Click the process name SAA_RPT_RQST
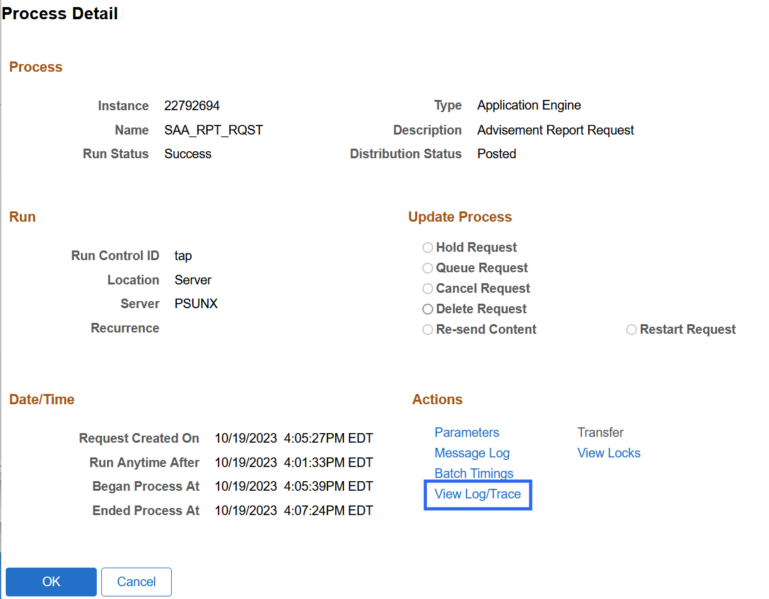Screen dimensions: 769x599 213,130
